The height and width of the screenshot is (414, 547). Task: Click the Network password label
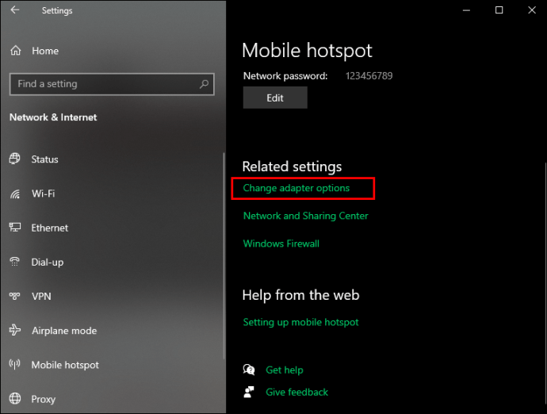click(x=285, y=76)
